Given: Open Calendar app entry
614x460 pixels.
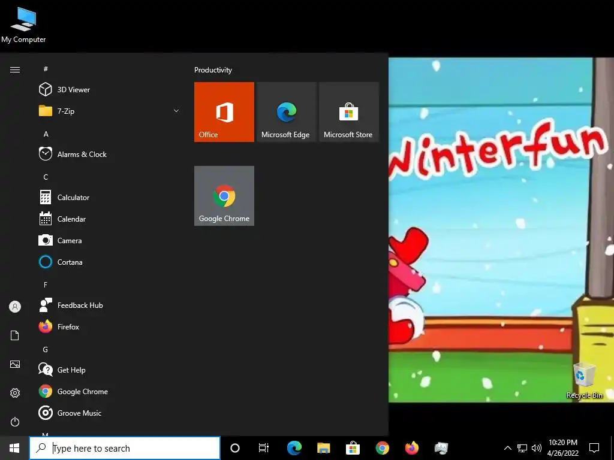Looking at the screenshot, I should point(110,219).
